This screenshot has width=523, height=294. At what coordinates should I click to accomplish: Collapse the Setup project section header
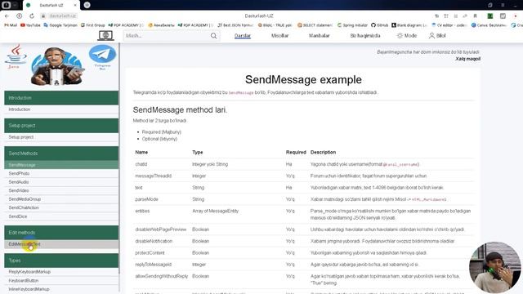[61, 126]
